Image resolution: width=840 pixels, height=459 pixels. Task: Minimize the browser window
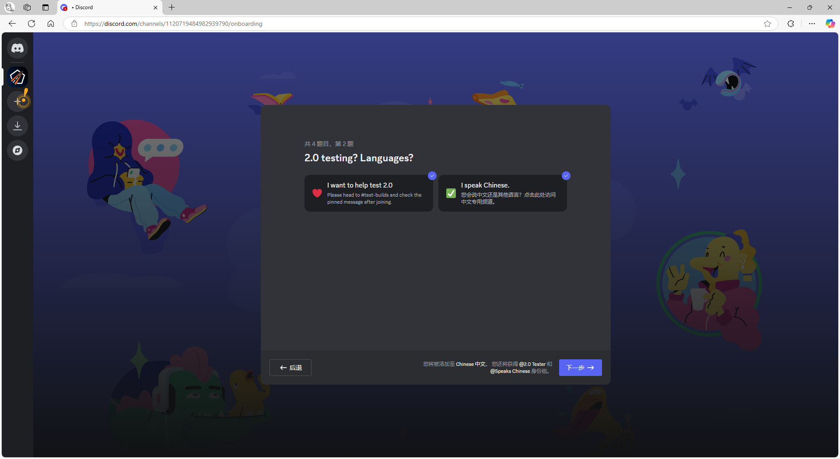coord(790,7)
